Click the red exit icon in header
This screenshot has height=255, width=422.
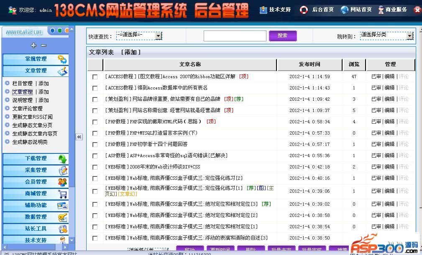(417, 10)
